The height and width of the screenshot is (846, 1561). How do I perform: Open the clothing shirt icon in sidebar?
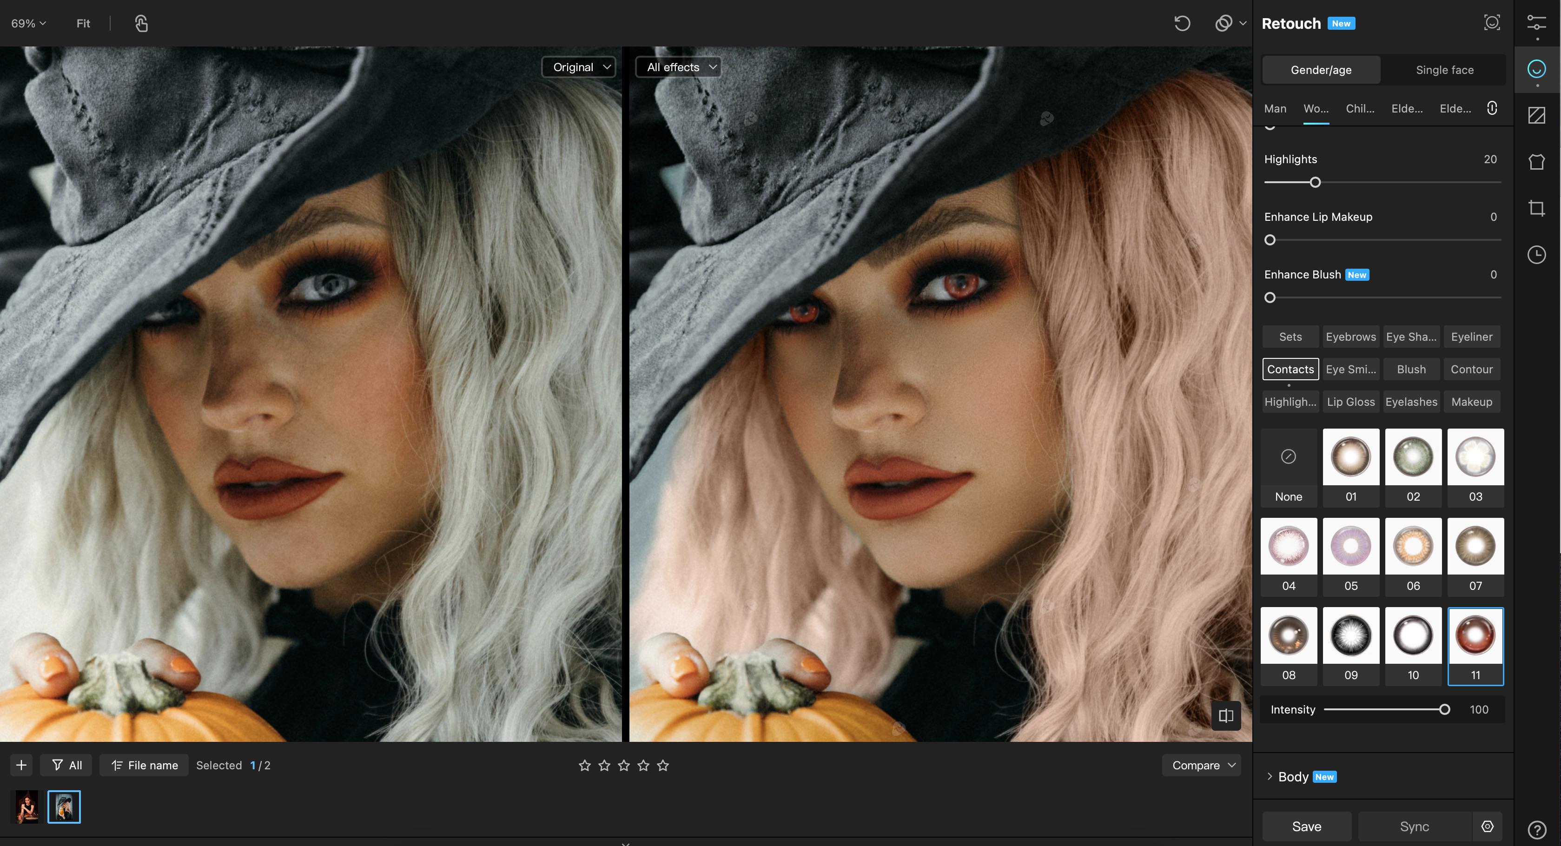tap(1536, 162)
